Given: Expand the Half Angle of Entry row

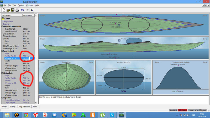Looking at the screenshot, I should point(4,46).
